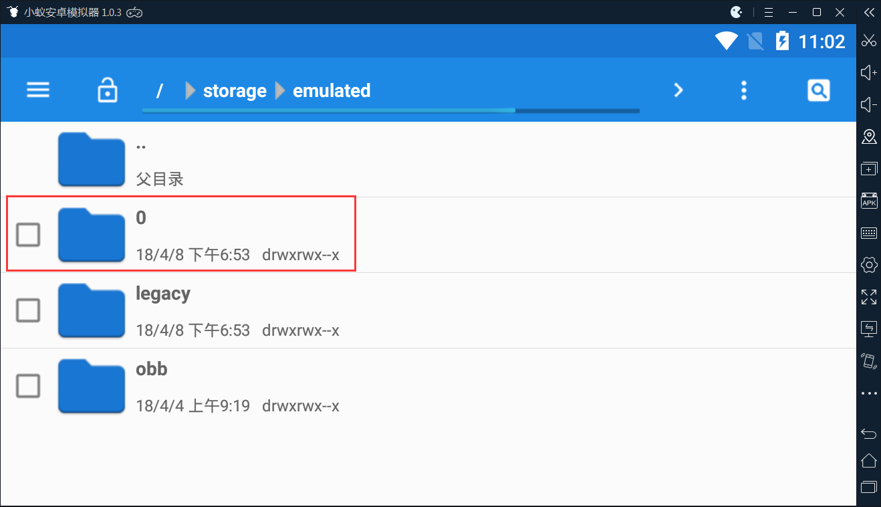
Task: Navigate to storage in the breadcrumb path
Action: click(x=235, y=91)
